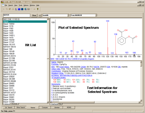
Task: Click the left arrow Back toolbar icon
Action: 35,9
